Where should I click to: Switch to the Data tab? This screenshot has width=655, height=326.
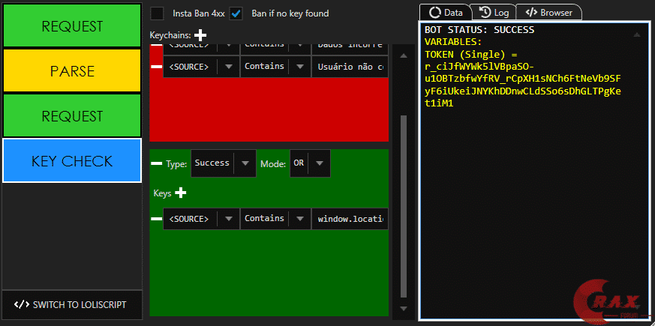tap(446, 13)
